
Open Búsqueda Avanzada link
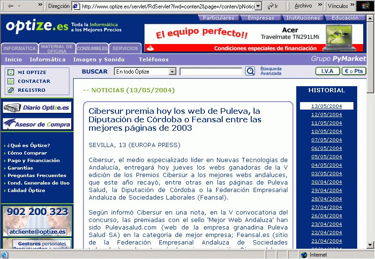(x=271, y=71)
